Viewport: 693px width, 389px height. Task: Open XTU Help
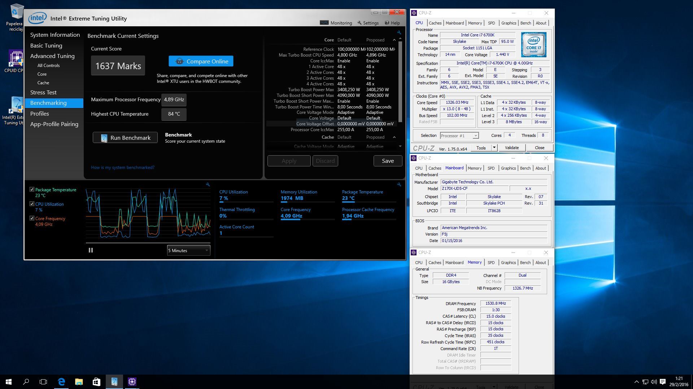pos(392,23)
